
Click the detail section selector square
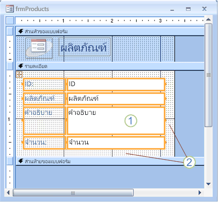[10, 66]
